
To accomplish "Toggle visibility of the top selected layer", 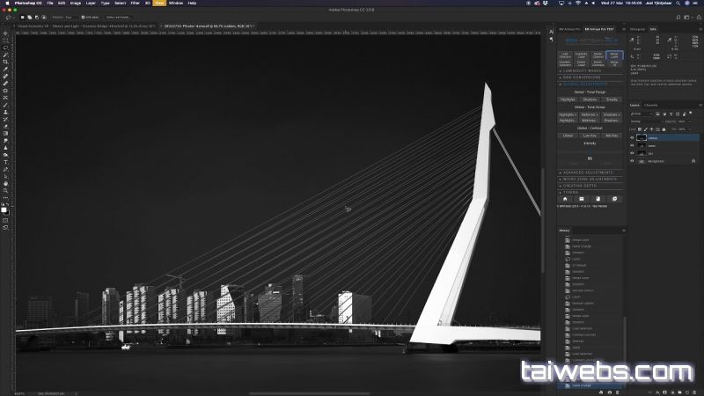I will point(632,137).
